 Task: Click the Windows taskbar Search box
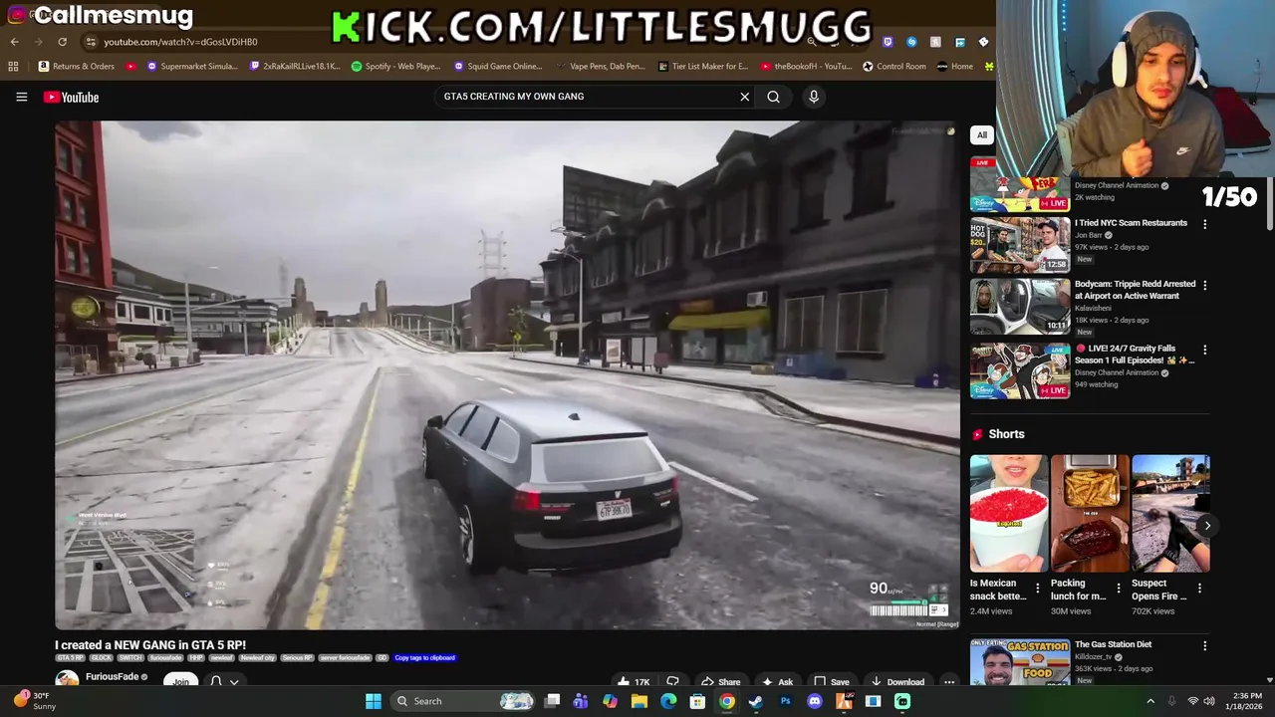(463, 701)
